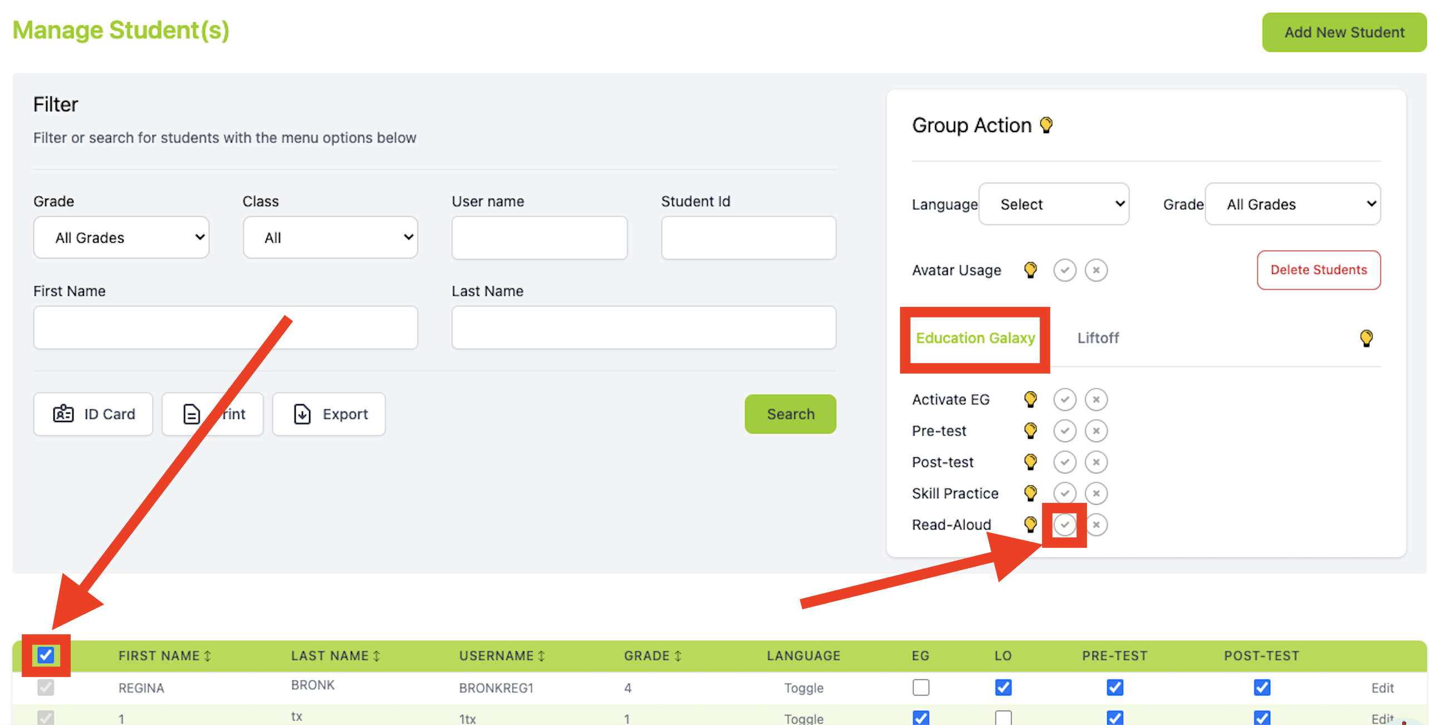Open the Group Action Grade dropdown

coord(1293,204)
